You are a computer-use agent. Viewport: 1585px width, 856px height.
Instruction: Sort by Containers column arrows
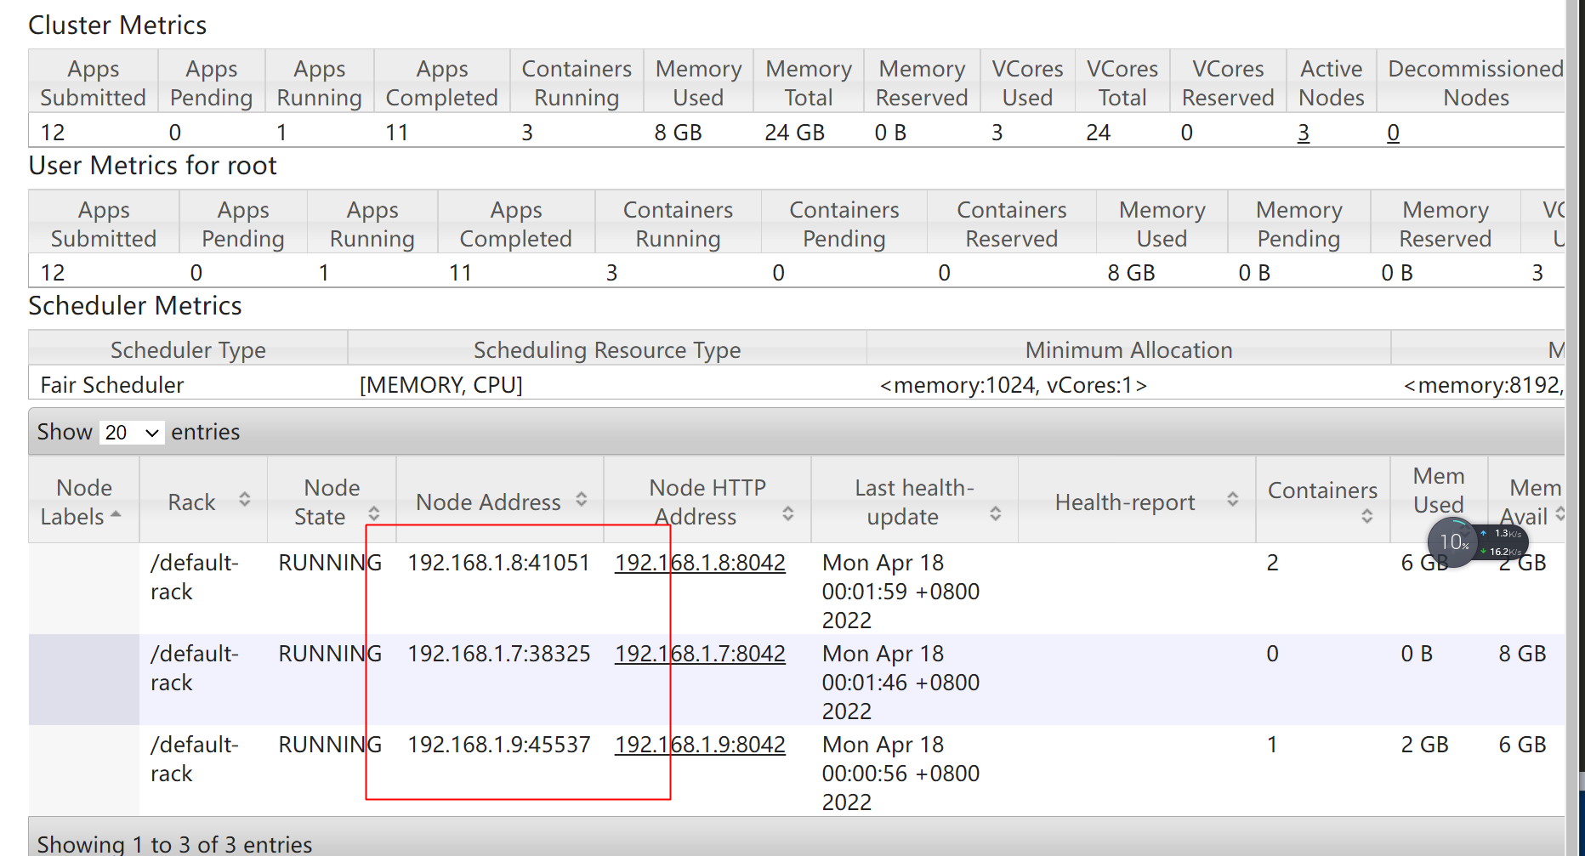point(1366,515)
